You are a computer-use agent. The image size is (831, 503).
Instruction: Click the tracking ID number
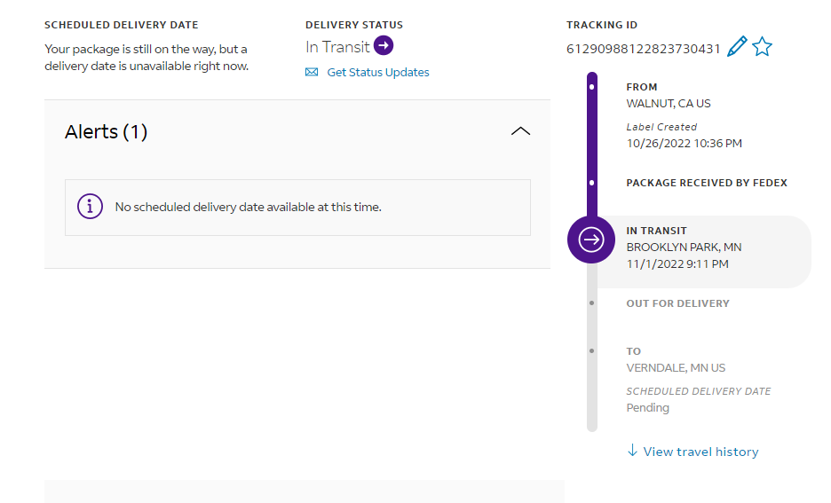[x=643, y=49]
